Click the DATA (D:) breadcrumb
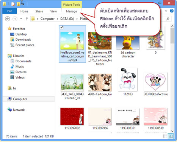Screen dimensions: 177x142 (x=67, y=19)
